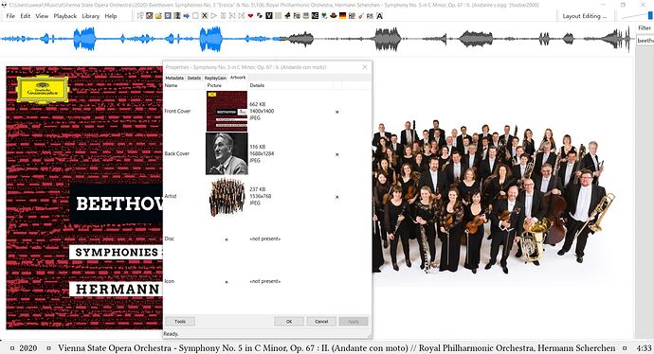Click Cancel in the Properties dialog
Image resolution: width=654 pixels, height=354 pixels.
(x=321, y=322)
